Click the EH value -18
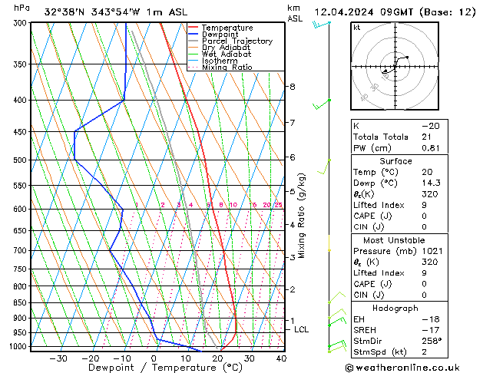 click(431, 319)
